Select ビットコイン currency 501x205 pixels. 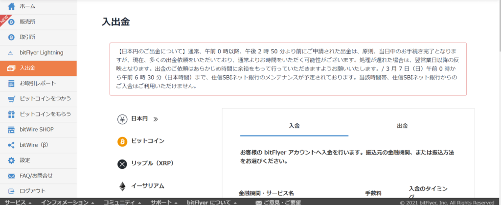tap(148, 141)
